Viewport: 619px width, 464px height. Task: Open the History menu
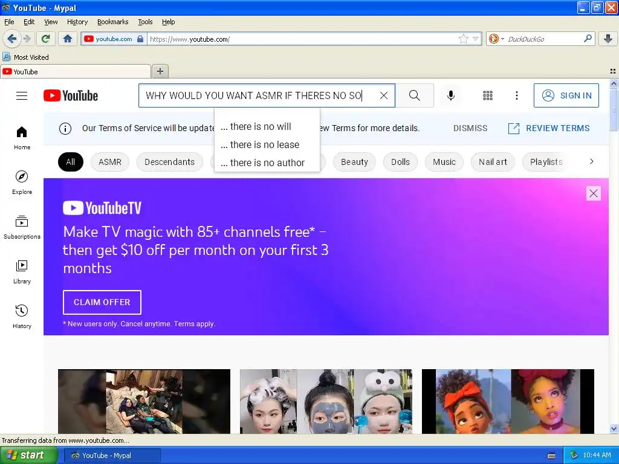click(x=77, y=22)
